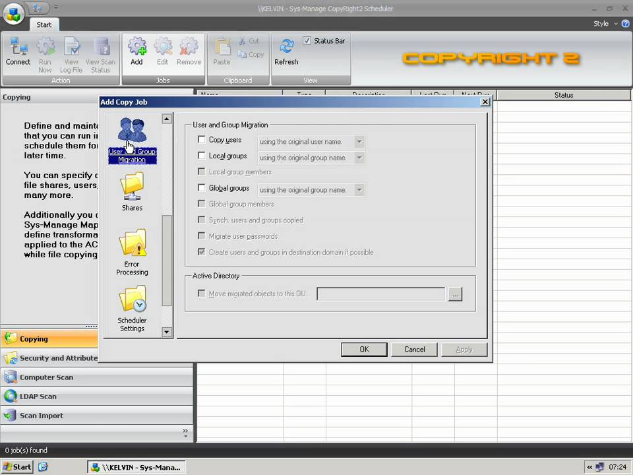This screenshot has height=475, width=633.
Task: Click the '0 job(s) found' status text
Action: pyautogui.click(x=26, y=450)
